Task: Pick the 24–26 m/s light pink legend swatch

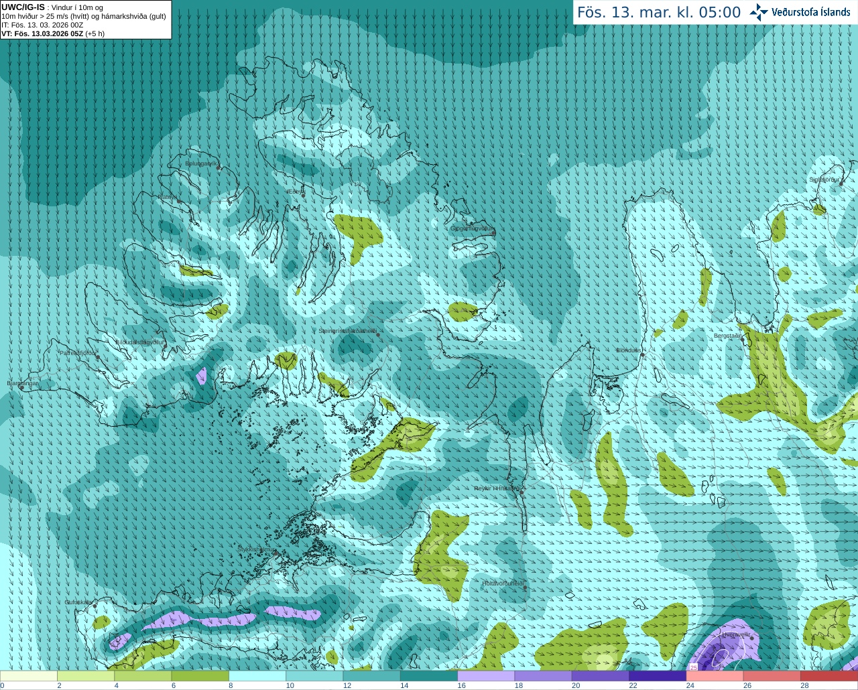Action: (x=715, y=675)
